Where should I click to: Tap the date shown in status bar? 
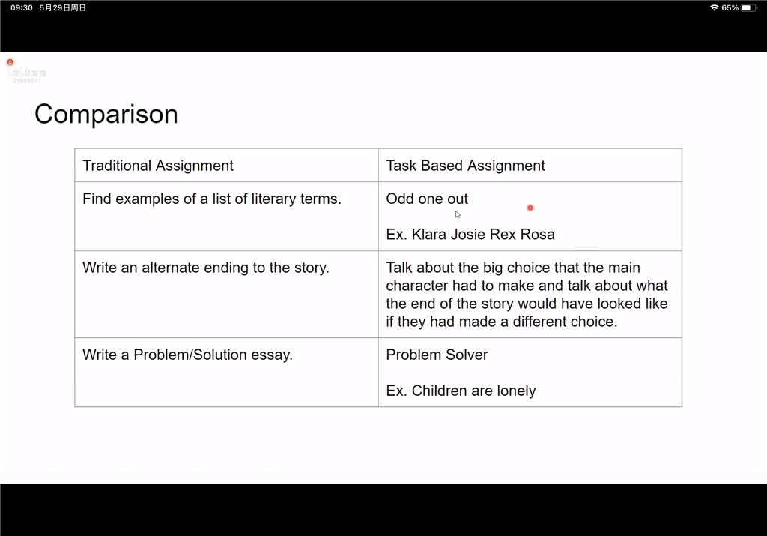[63, 7]
